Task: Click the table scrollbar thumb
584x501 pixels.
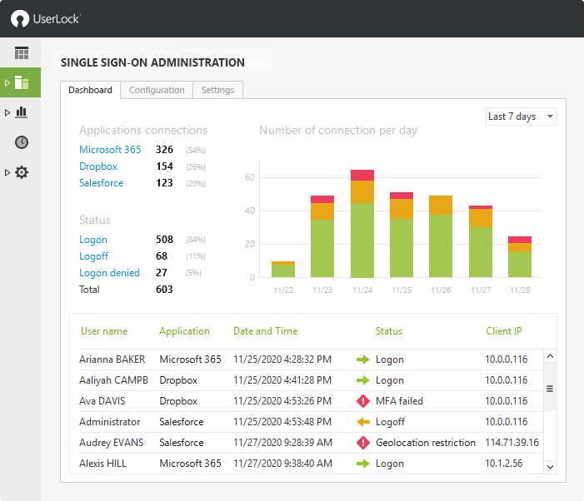Action: pyautogui.click(x=550, y=389)
